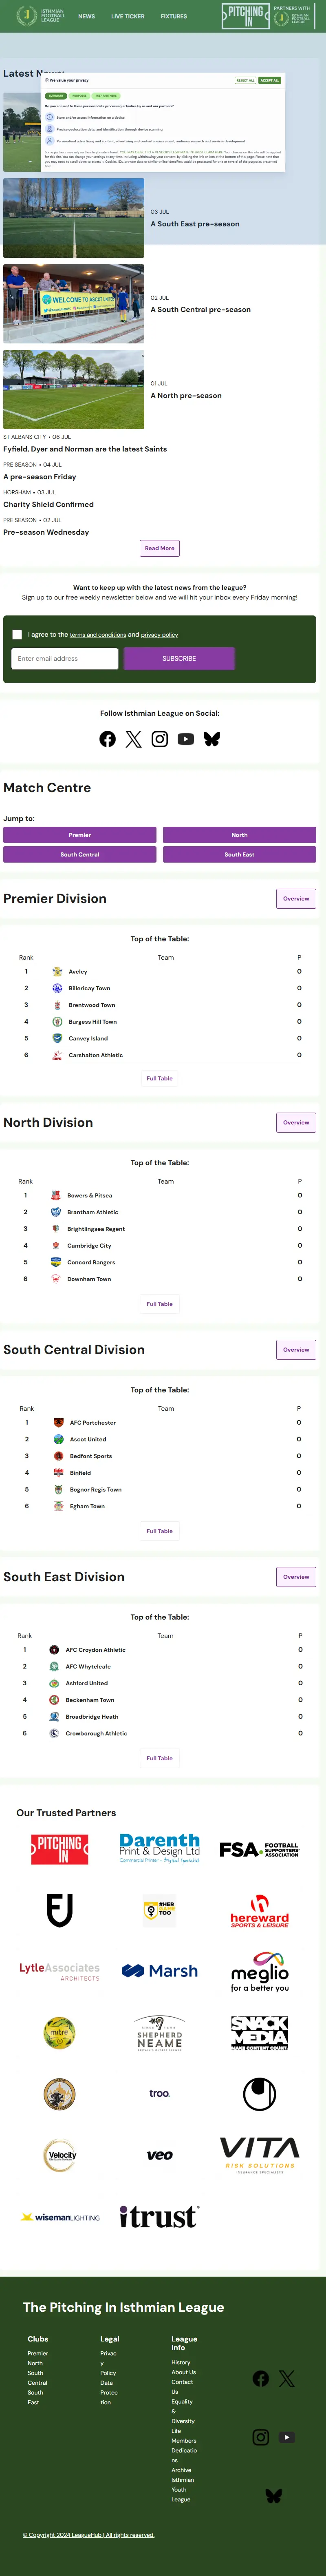Jump to the South Central division
The image size is (326, 2576).
80,854
